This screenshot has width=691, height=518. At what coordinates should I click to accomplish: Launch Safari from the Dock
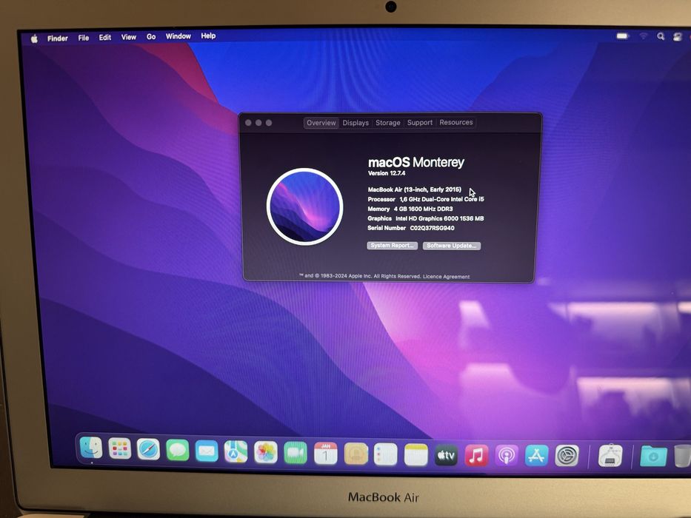(x=149, y=449)
